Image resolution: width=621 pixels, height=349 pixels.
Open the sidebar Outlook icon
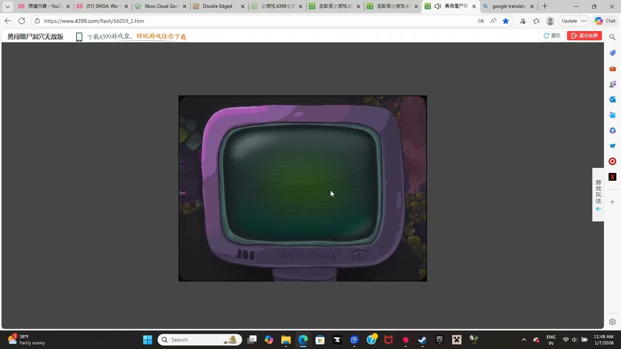[x=612, y=99]
